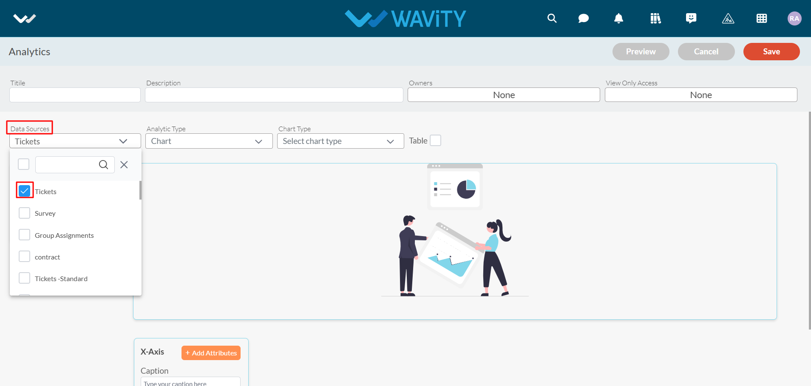
Task: Open the smiley feedback chat icon
Action: (691, 18)
